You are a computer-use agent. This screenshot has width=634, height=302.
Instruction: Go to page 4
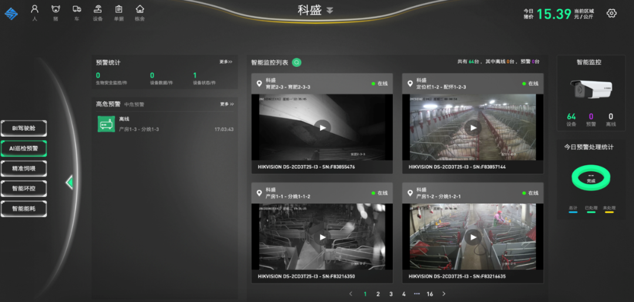click(x=404, y=294)
